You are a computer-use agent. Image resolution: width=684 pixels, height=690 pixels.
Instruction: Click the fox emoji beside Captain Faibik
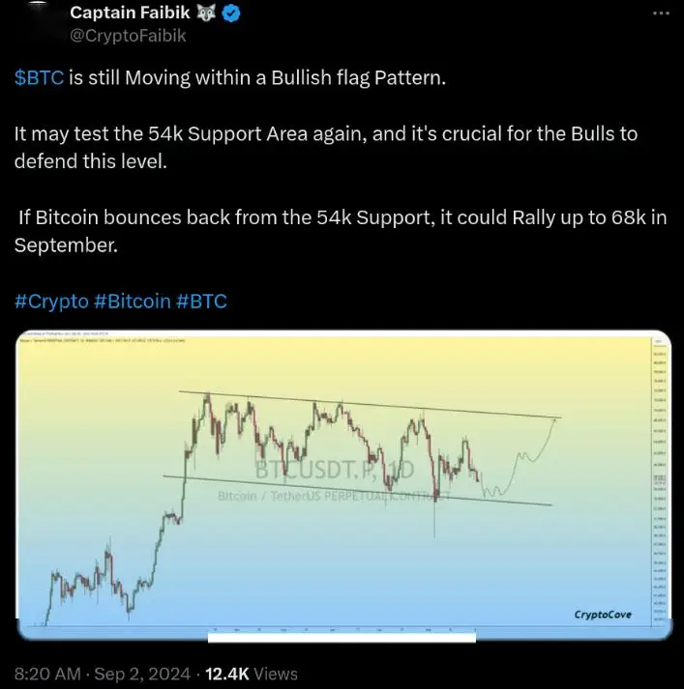[x=206, y=13]
